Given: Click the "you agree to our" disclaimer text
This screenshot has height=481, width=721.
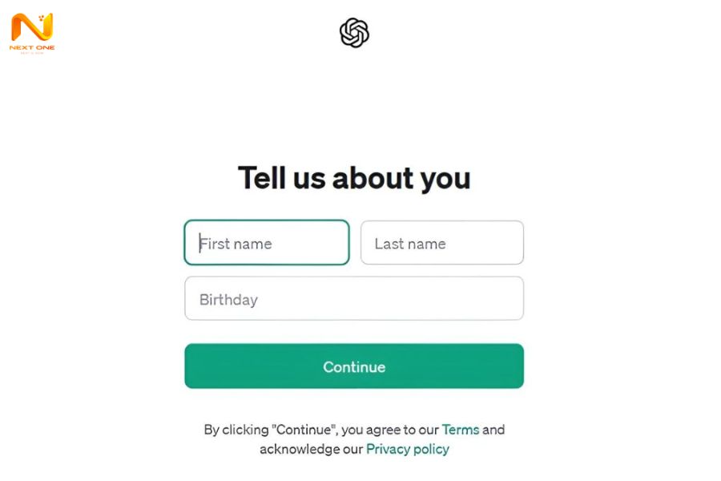Looking at the screenshot, I should tap(392, 430).
